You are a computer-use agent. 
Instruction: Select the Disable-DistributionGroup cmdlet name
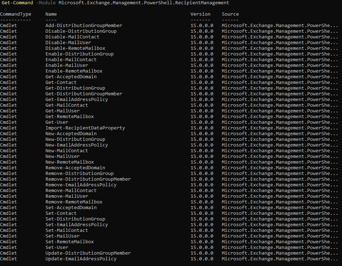[x=81, y=31]
